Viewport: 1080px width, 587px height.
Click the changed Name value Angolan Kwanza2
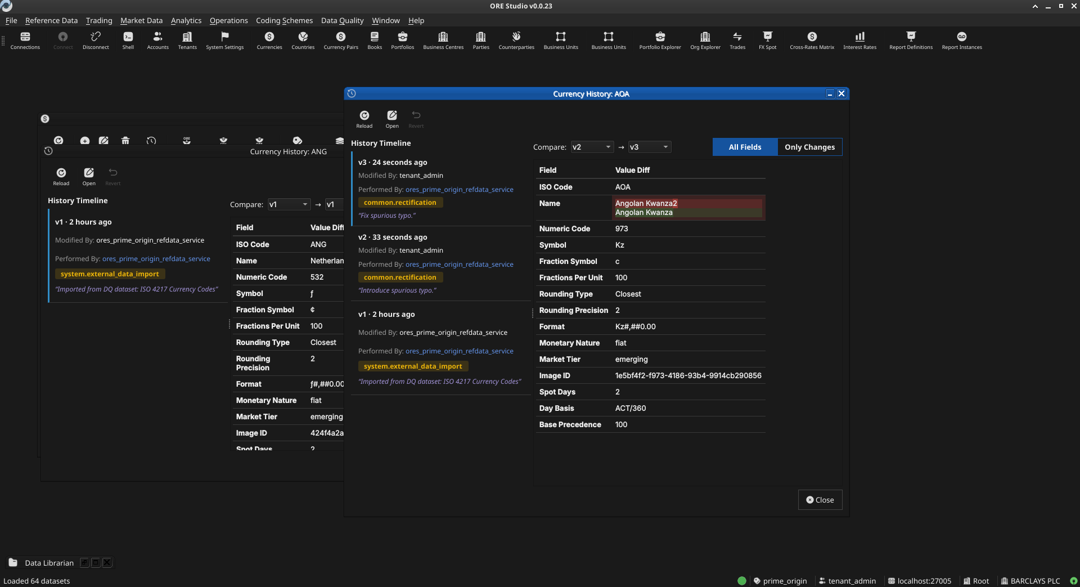(x=646, y=203)
